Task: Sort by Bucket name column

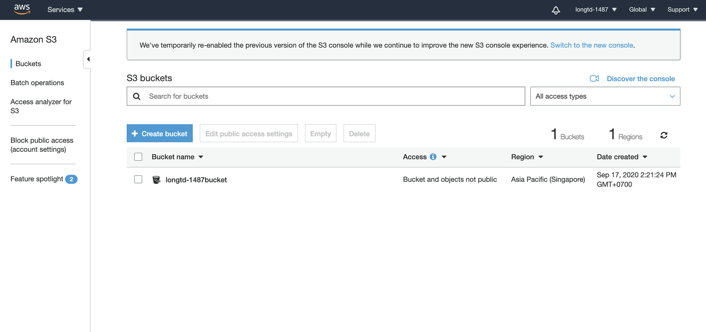Action: 177,157
